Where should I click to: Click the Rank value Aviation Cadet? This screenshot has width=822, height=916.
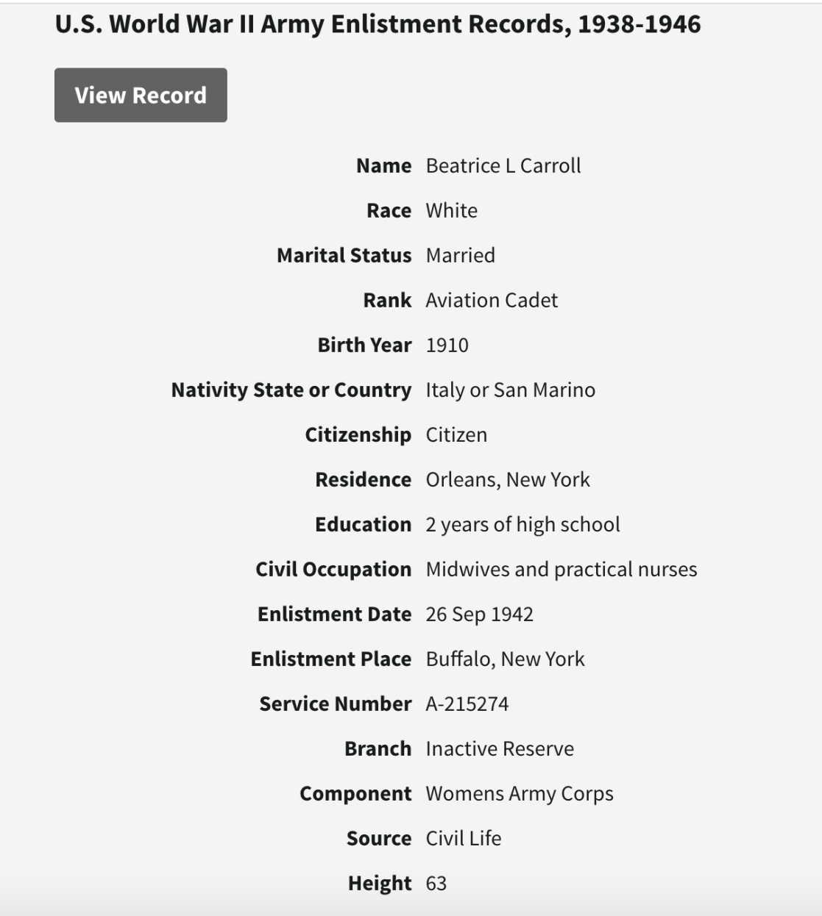coord(492,301)
